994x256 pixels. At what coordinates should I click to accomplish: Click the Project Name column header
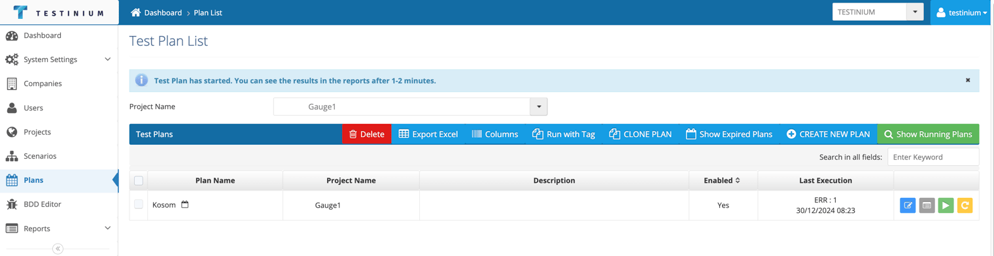[351, 180]
